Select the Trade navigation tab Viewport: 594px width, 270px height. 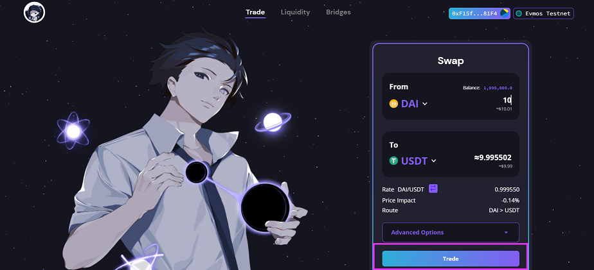[255, 12]
